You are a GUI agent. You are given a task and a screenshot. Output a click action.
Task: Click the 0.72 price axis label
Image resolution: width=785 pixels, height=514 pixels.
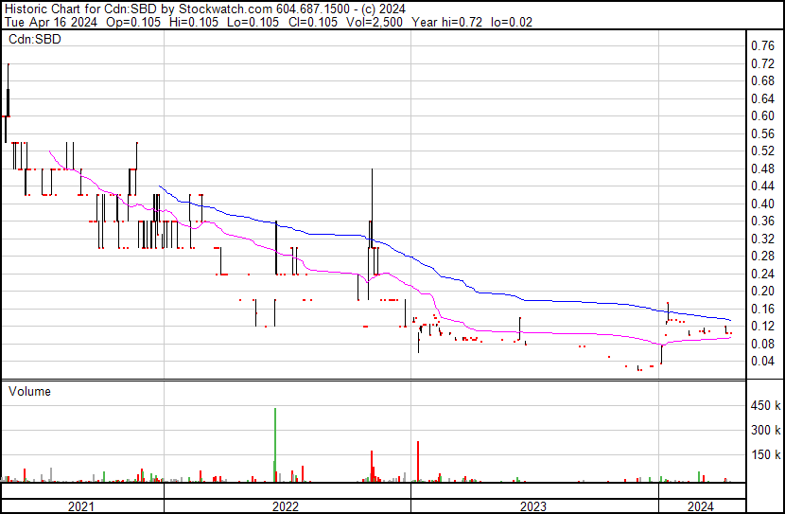(762, 63)
